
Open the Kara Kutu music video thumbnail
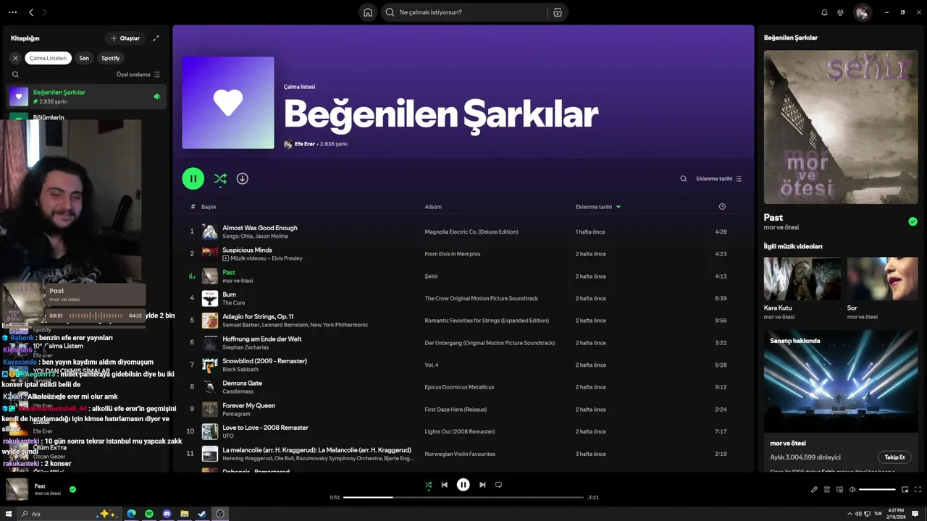click(x=802, y=279)
